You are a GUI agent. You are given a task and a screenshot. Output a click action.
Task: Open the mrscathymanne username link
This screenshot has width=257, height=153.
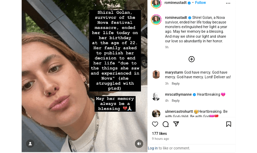tap(178, 95)
